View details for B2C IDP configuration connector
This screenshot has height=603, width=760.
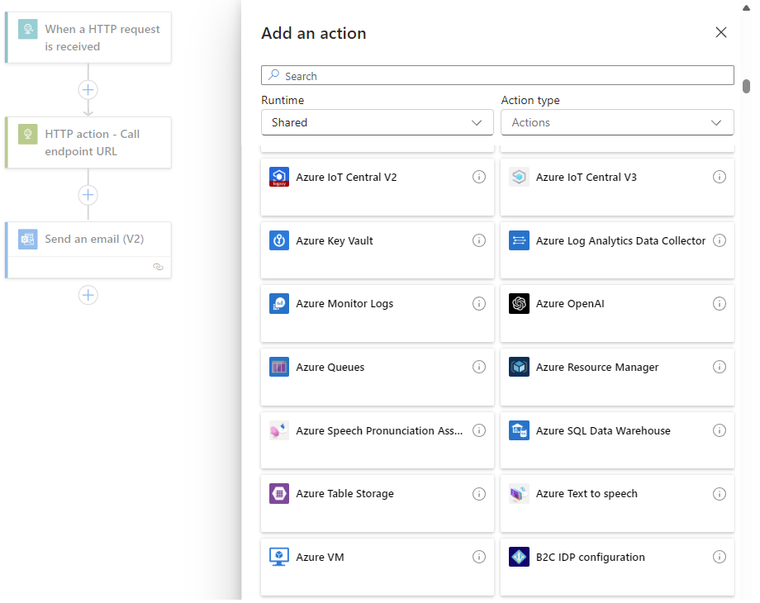pos(720,557)
